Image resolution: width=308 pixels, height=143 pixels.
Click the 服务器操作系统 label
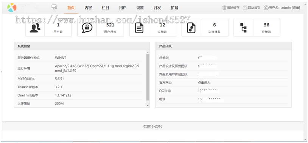click(28, 58)
